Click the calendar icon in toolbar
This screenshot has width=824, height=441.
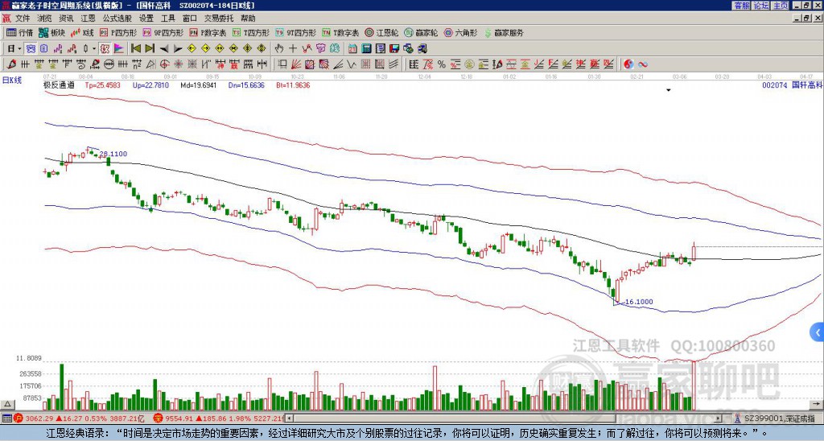point(352,49)
